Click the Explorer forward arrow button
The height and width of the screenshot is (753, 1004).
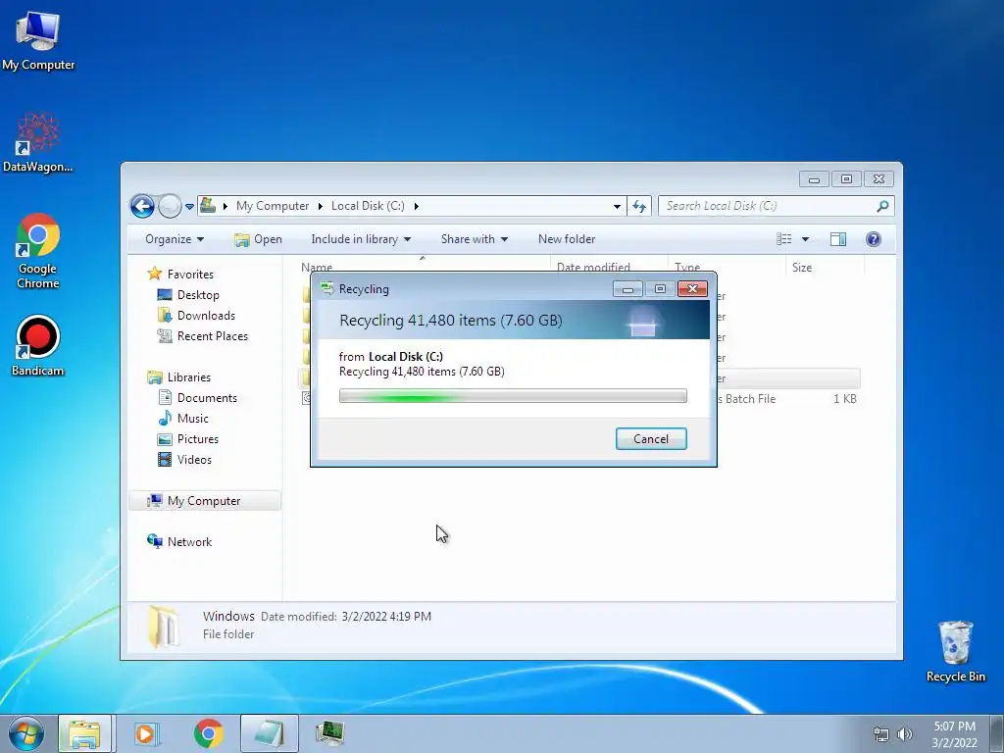pyautogui.click(x=170, y=206)
